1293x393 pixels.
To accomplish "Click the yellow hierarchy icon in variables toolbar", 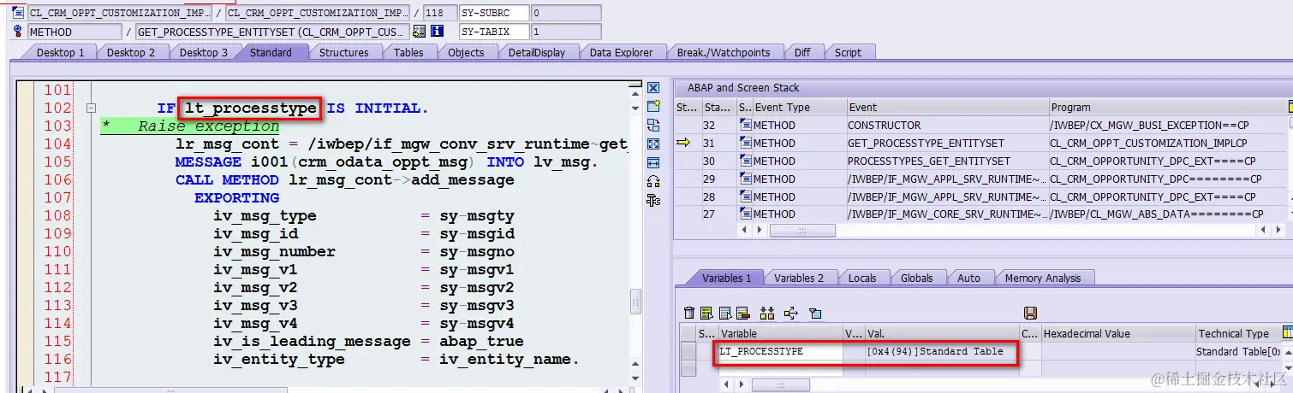I will click(766, 313).
